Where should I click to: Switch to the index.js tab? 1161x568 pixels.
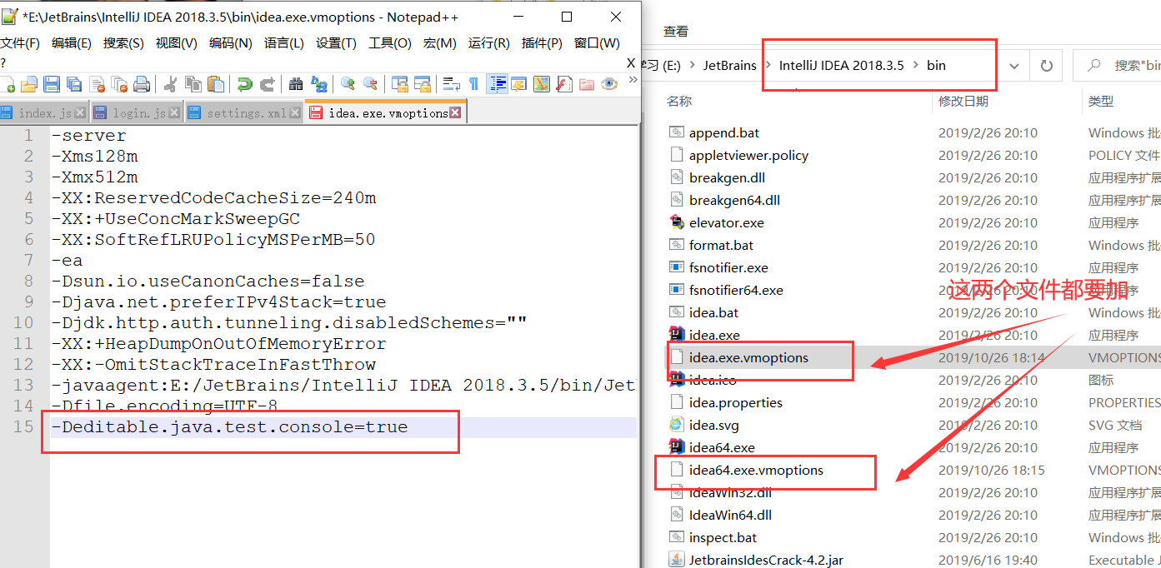44,112
